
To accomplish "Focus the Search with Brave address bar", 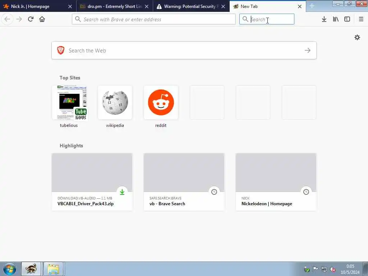I will point(154,19).
